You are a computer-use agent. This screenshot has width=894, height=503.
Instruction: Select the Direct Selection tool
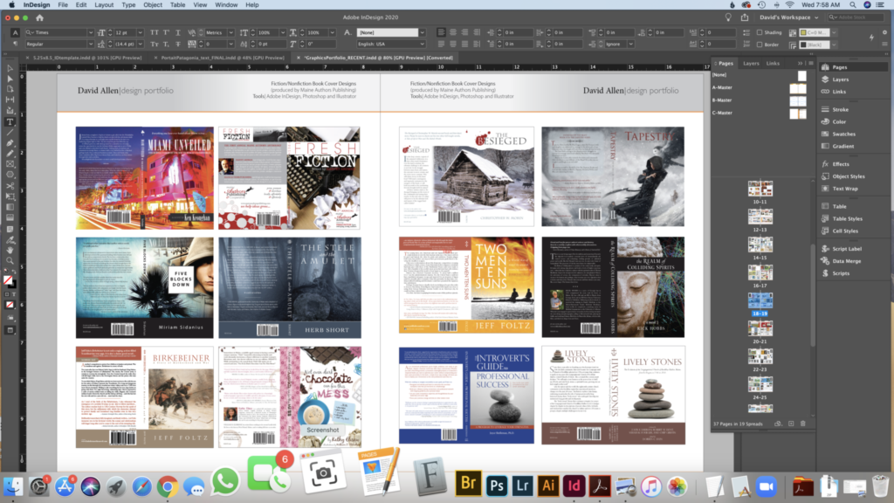click(10, 79)
